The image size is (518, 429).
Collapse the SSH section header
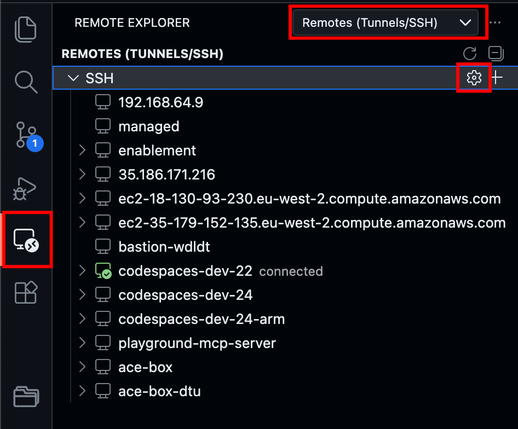click(73, 78)
